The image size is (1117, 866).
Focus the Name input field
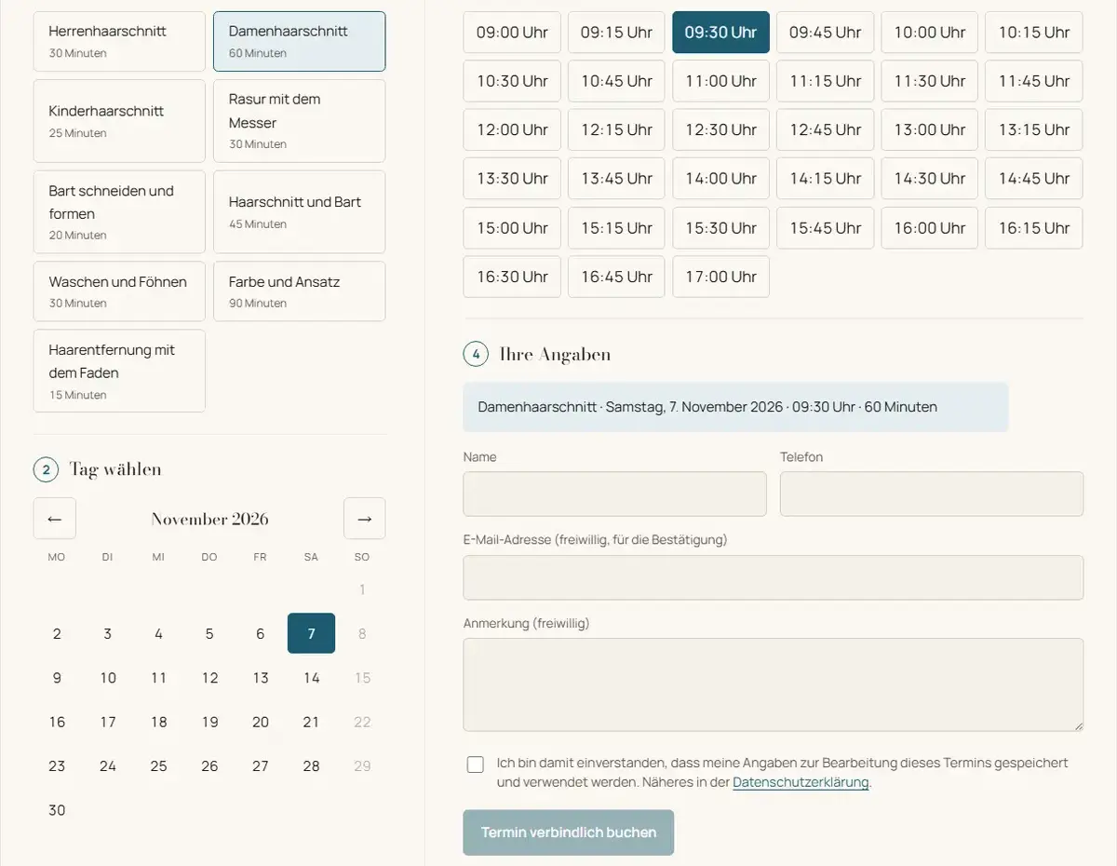click(615, 494)
